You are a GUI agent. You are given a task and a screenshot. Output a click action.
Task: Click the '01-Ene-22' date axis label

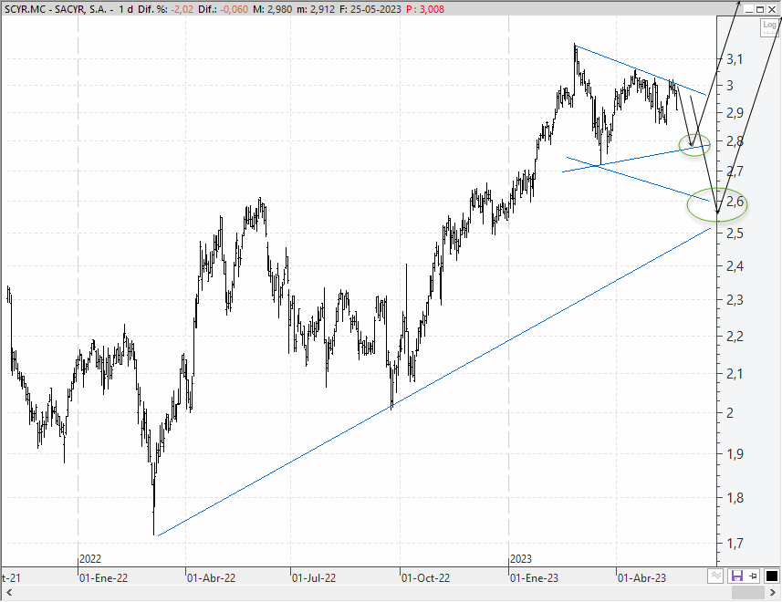click(x=104, y=578)
